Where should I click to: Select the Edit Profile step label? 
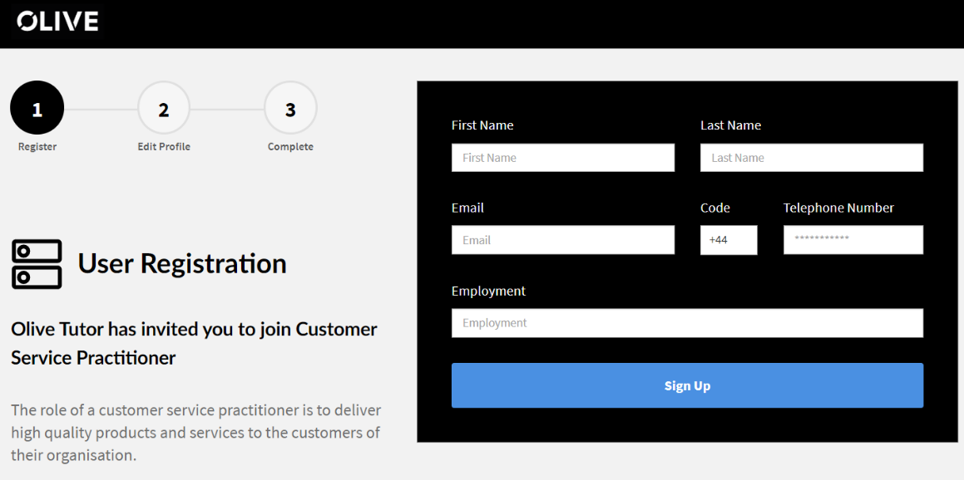(x=163, y=146)
